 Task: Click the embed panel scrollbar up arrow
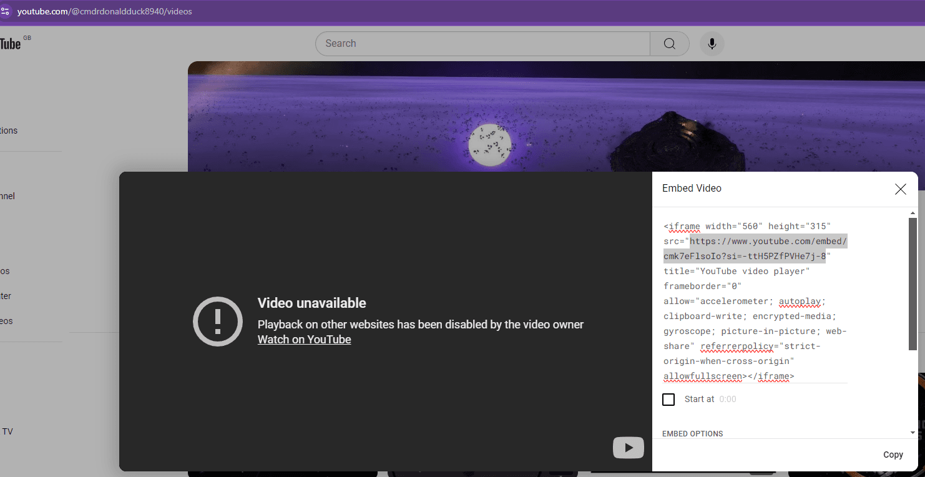pyautogui.click(x=913, y=214)
